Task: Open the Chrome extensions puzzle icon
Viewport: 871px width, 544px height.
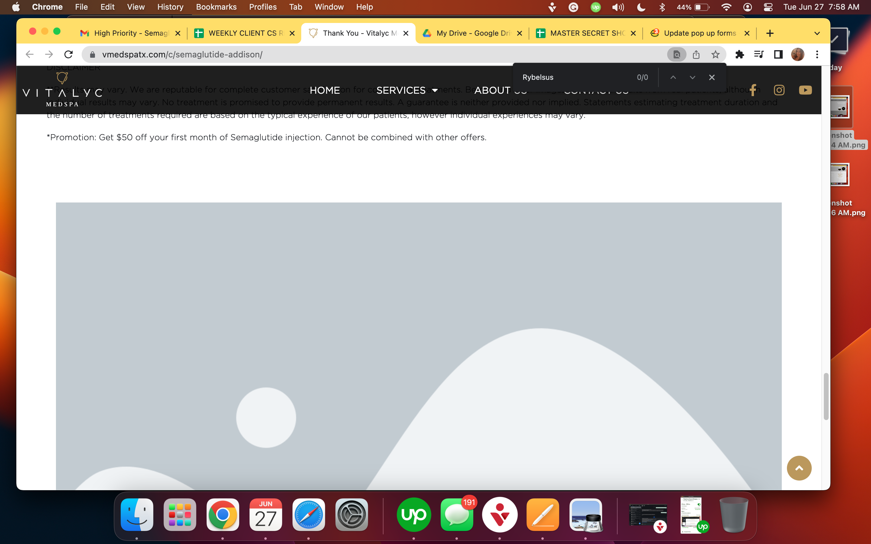Action: tap(740, 54)
